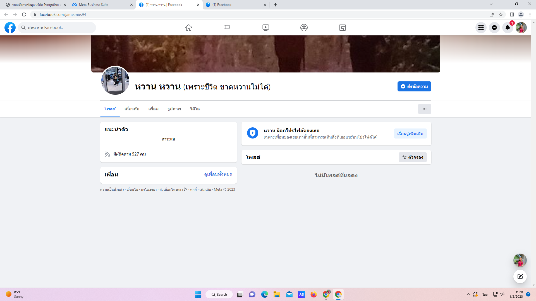
Task: Click the เรียนรู้เพิ่มเติม button
Action: (410, 134)
